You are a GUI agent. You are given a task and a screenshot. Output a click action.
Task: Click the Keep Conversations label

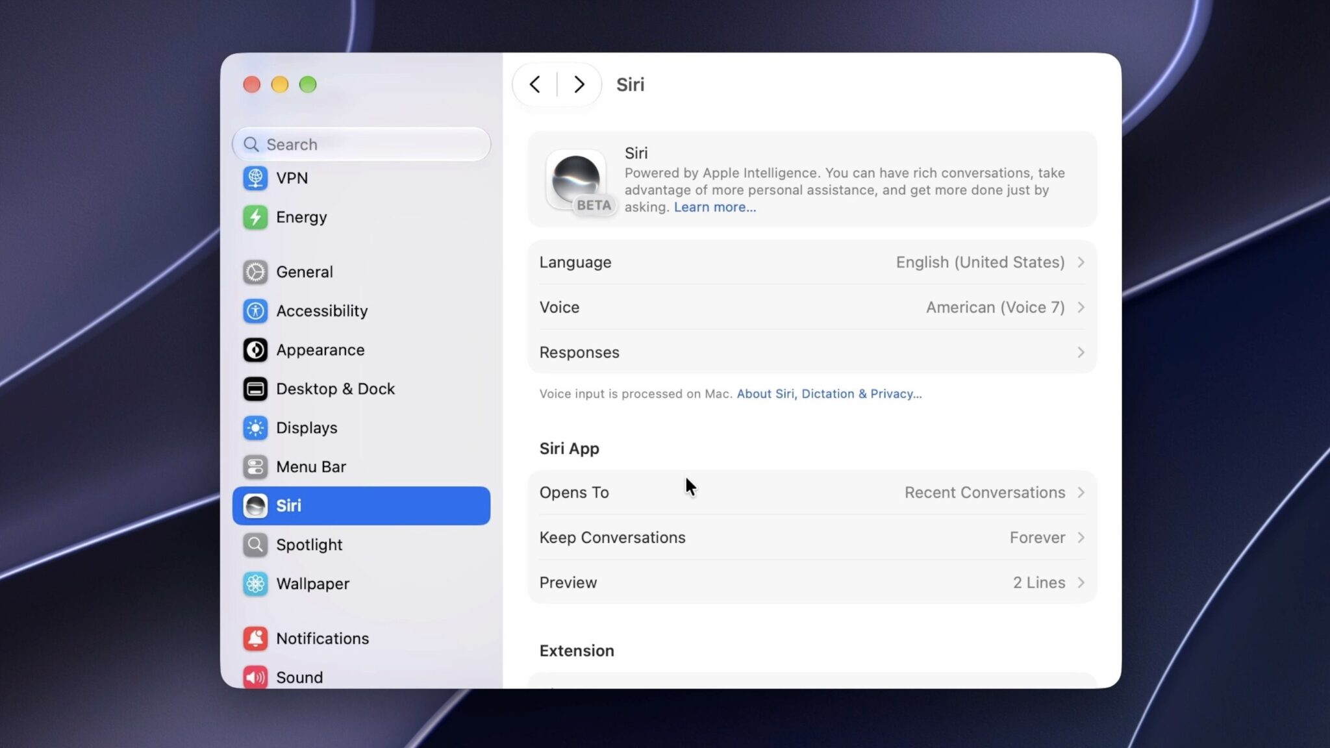pyautogui.click(x=612, y=538)
